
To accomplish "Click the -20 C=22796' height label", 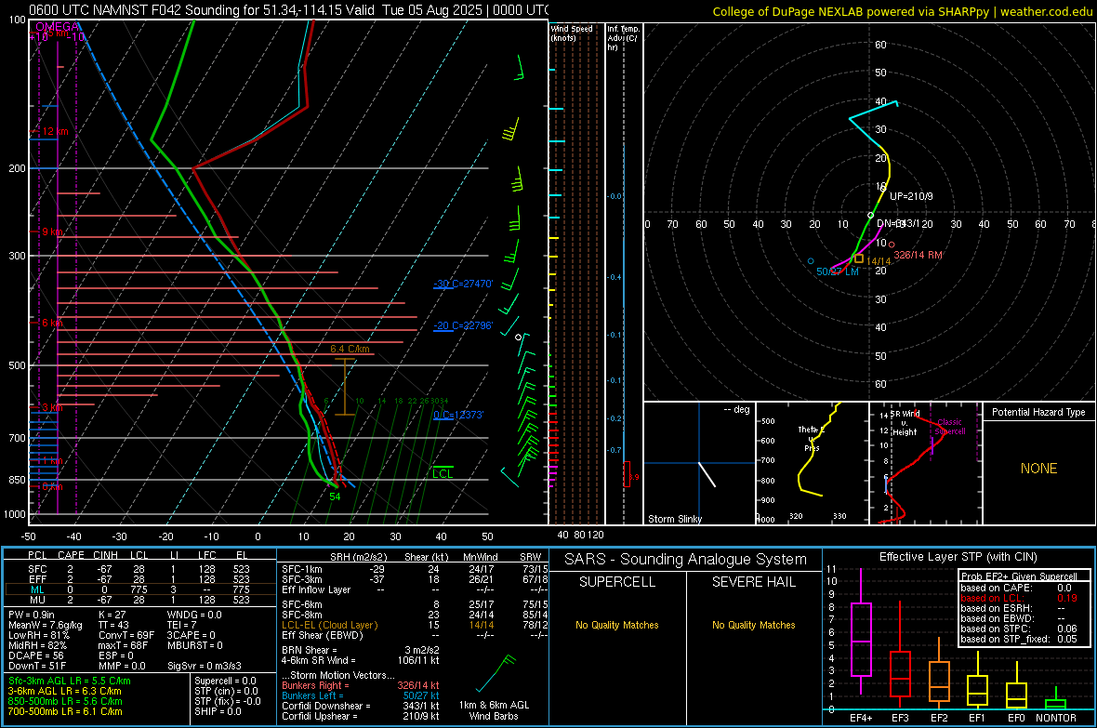I will [463, 325].
